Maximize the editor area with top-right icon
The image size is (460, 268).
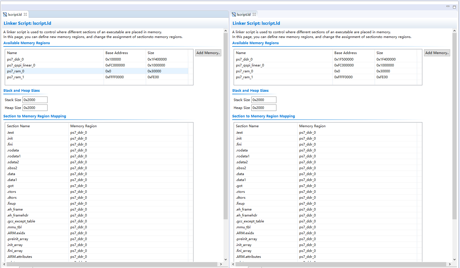(454, 7)
